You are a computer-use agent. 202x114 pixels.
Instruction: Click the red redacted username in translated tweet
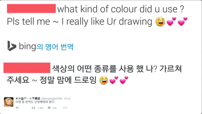[27, 68]
